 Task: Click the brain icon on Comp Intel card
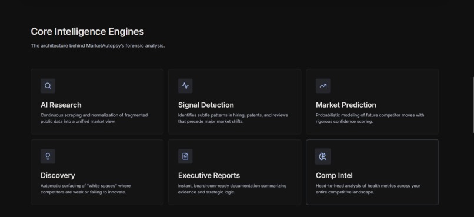pyautogui.click(x=323, y=156)
